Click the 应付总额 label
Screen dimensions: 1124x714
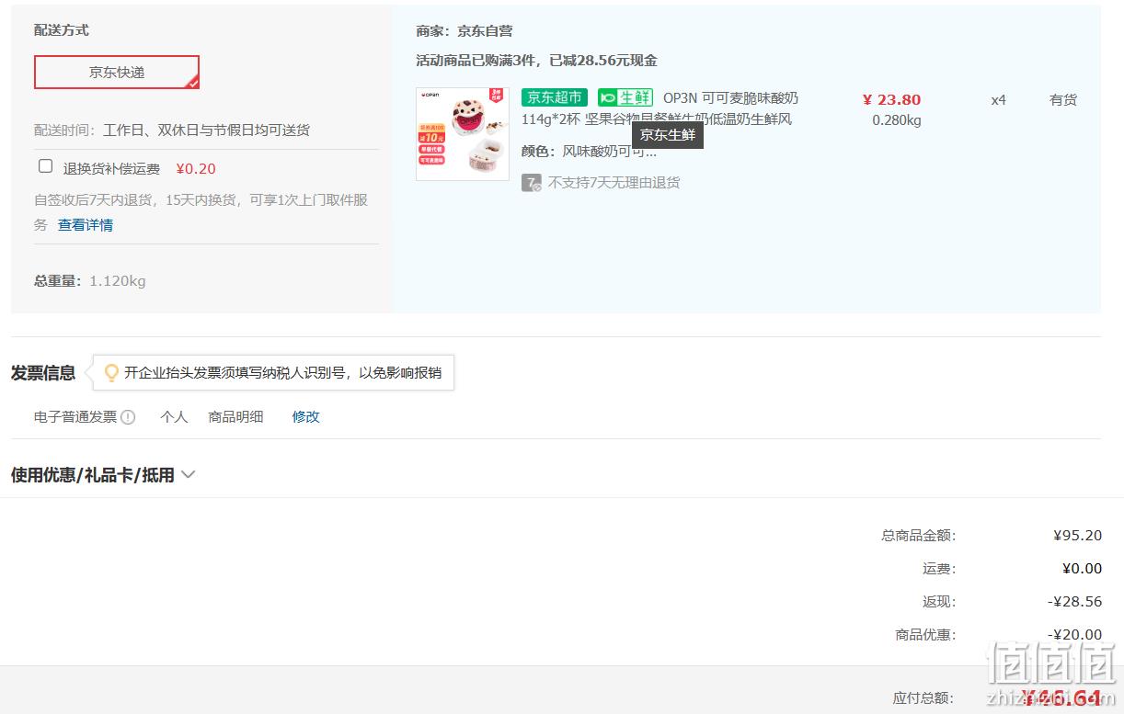click(923, 698)
